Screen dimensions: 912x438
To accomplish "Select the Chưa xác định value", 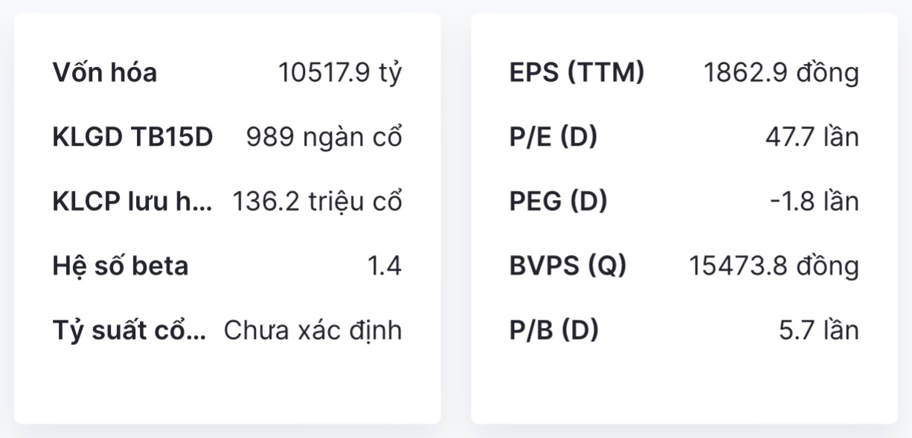I will [x=312, y=330].
